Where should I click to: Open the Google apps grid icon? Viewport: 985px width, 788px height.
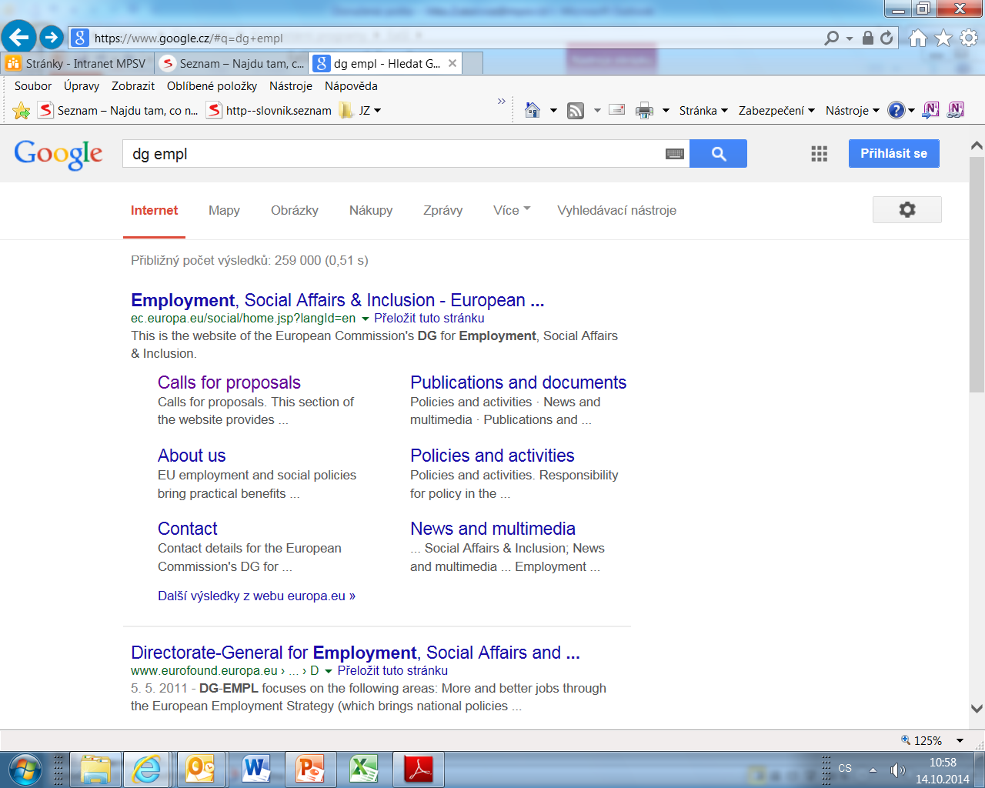(820, 154)
